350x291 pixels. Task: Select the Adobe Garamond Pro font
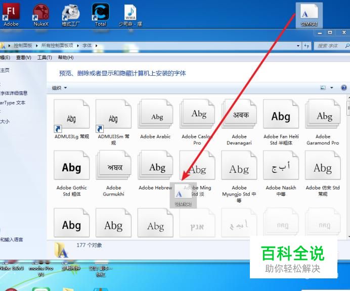323,122
